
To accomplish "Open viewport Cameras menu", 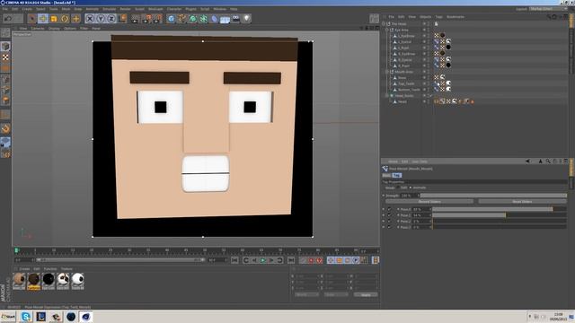I will 38,28.
